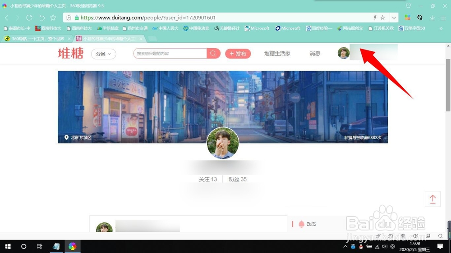
Task: Open 堆糖生活家 in the navigation
Action: [277, 54]
